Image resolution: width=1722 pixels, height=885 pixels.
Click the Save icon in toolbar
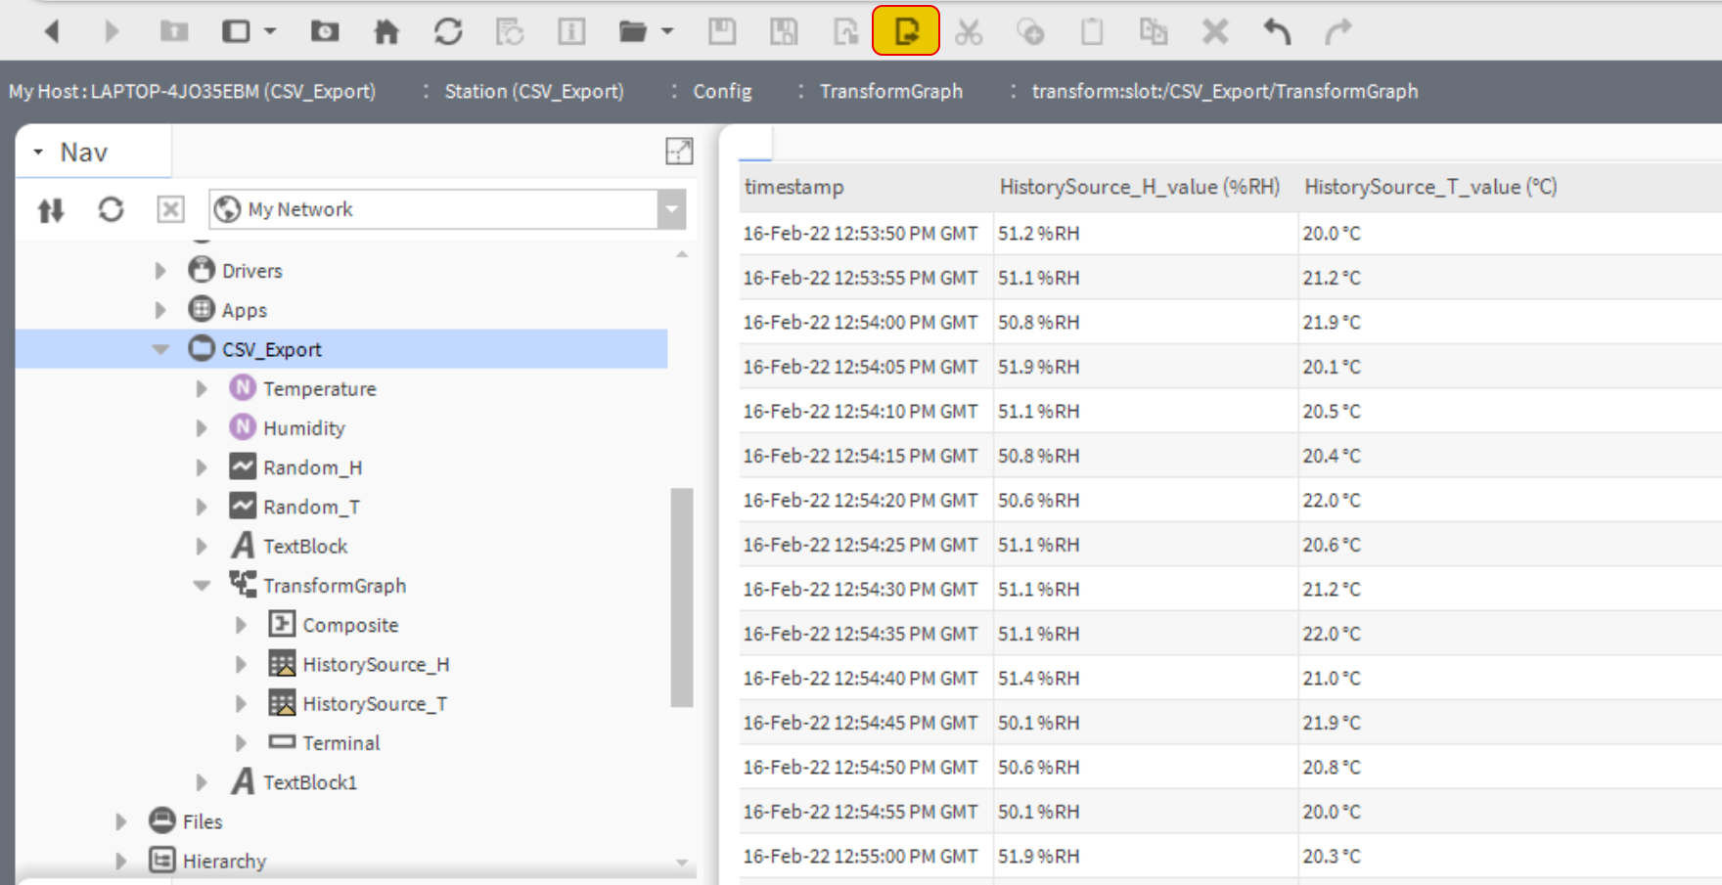(x=722, y=32)
